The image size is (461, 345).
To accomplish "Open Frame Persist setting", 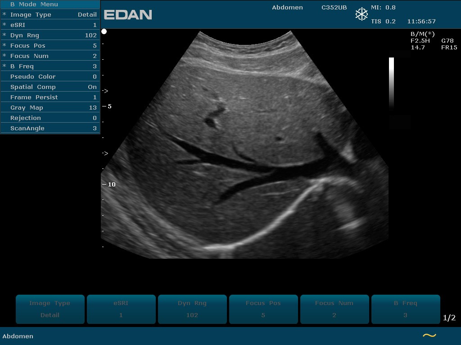I will [x=50, y=97].
